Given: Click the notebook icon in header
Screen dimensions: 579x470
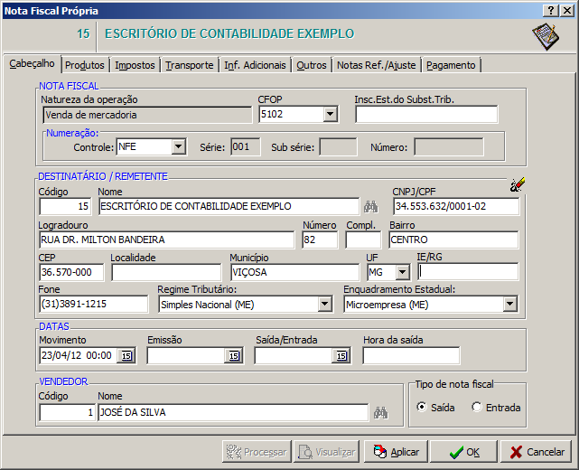Looking at the screenshot, I should tap(546, 36).
